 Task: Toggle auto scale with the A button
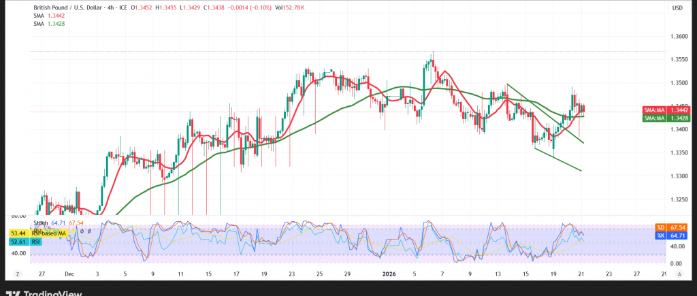pos(679,273)
